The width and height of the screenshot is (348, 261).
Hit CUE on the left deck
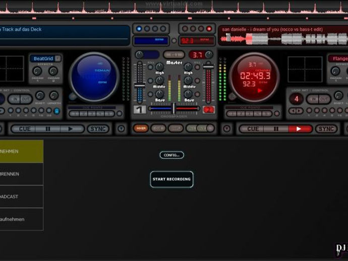point(24,129)
